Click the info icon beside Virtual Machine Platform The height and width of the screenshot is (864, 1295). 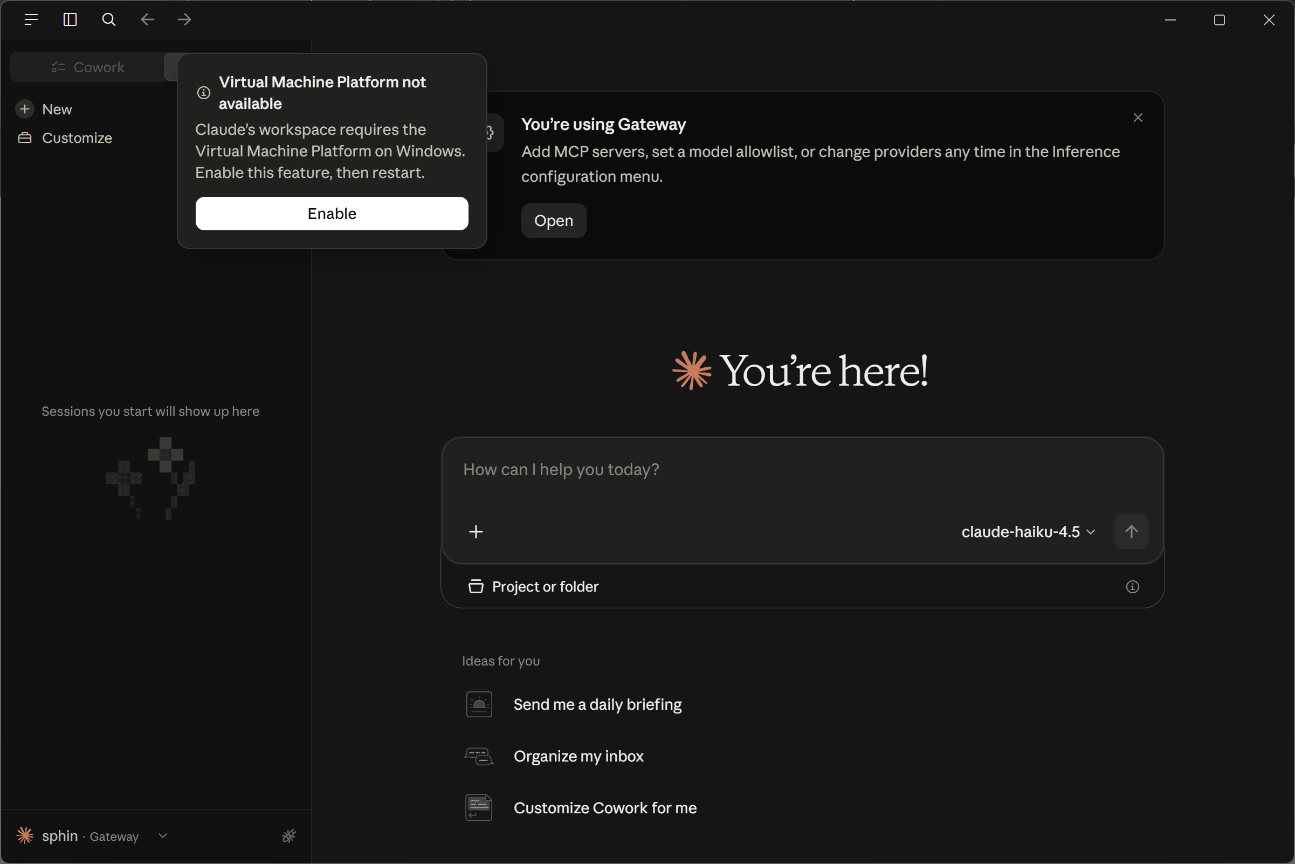204,93
